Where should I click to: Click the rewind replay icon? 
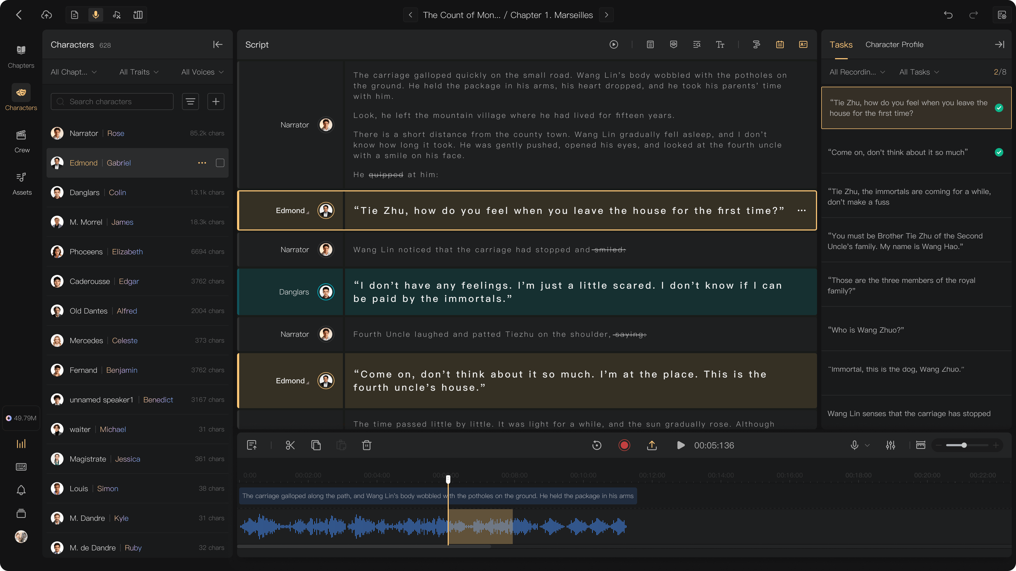click(597, 445)
